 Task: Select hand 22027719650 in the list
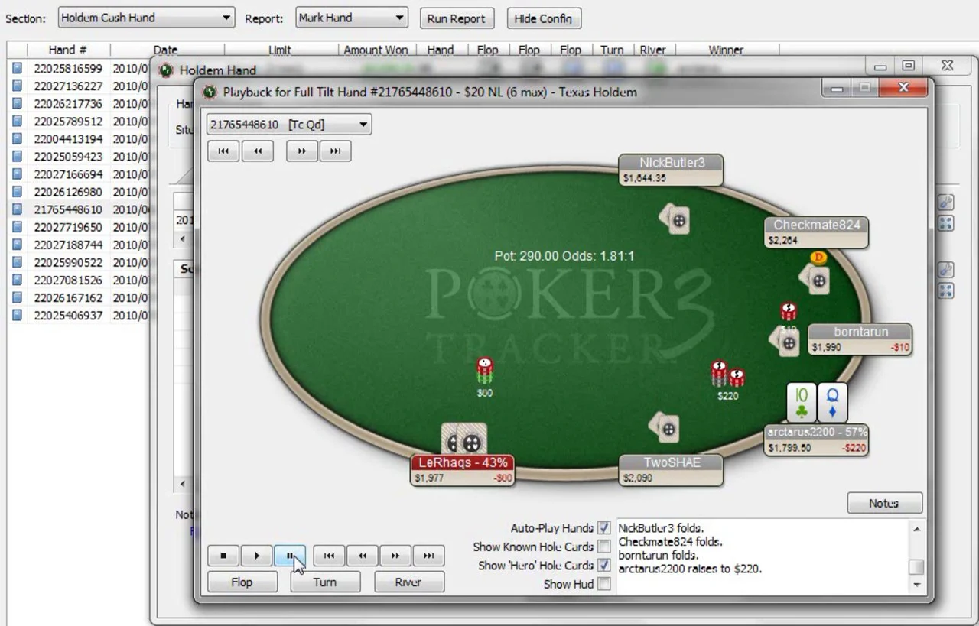[x=68, y=227]
